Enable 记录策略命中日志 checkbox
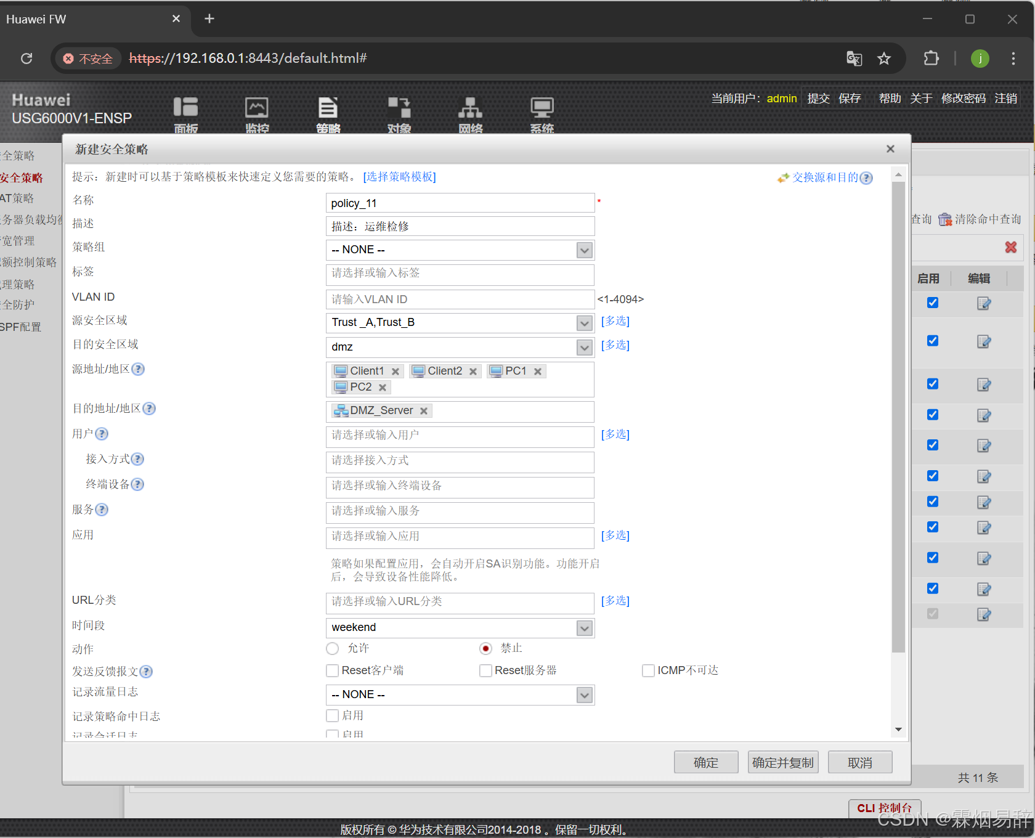 333,715
